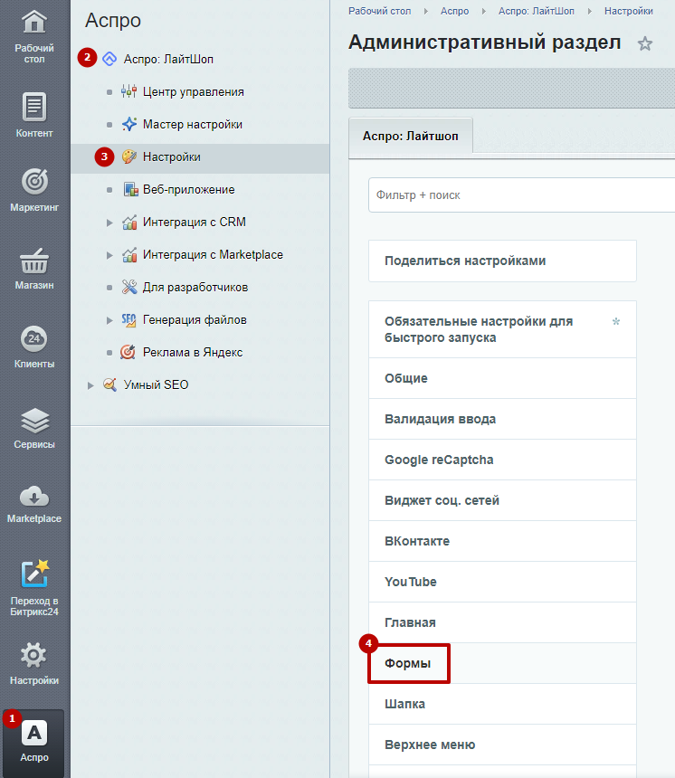Open the Google reCaptcha section
Image resolution: width=675 pixels, height=778 pixels.
click(x=502, y=460)
